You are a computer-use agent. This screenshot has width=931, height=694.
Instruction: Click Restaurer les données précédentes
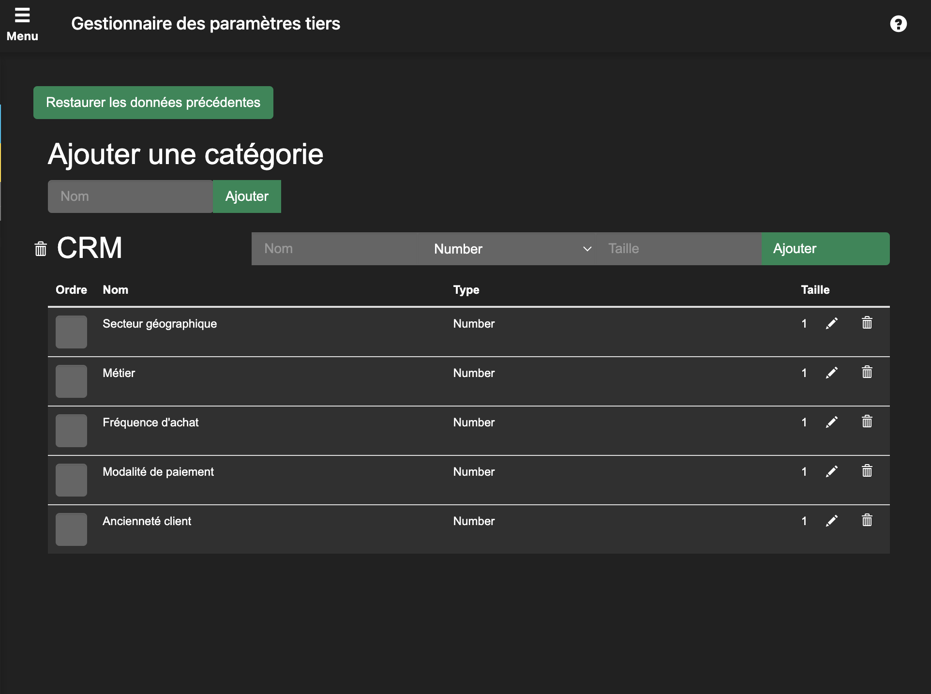[x=153, y=103]
